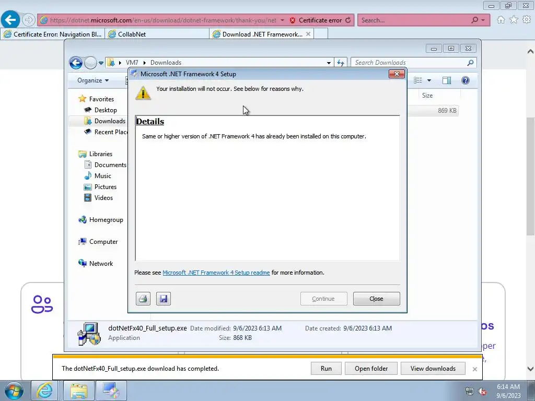535x401 pixels.
Task: Close the .NET Framework Setup dialog
Action: pos(376,299)
